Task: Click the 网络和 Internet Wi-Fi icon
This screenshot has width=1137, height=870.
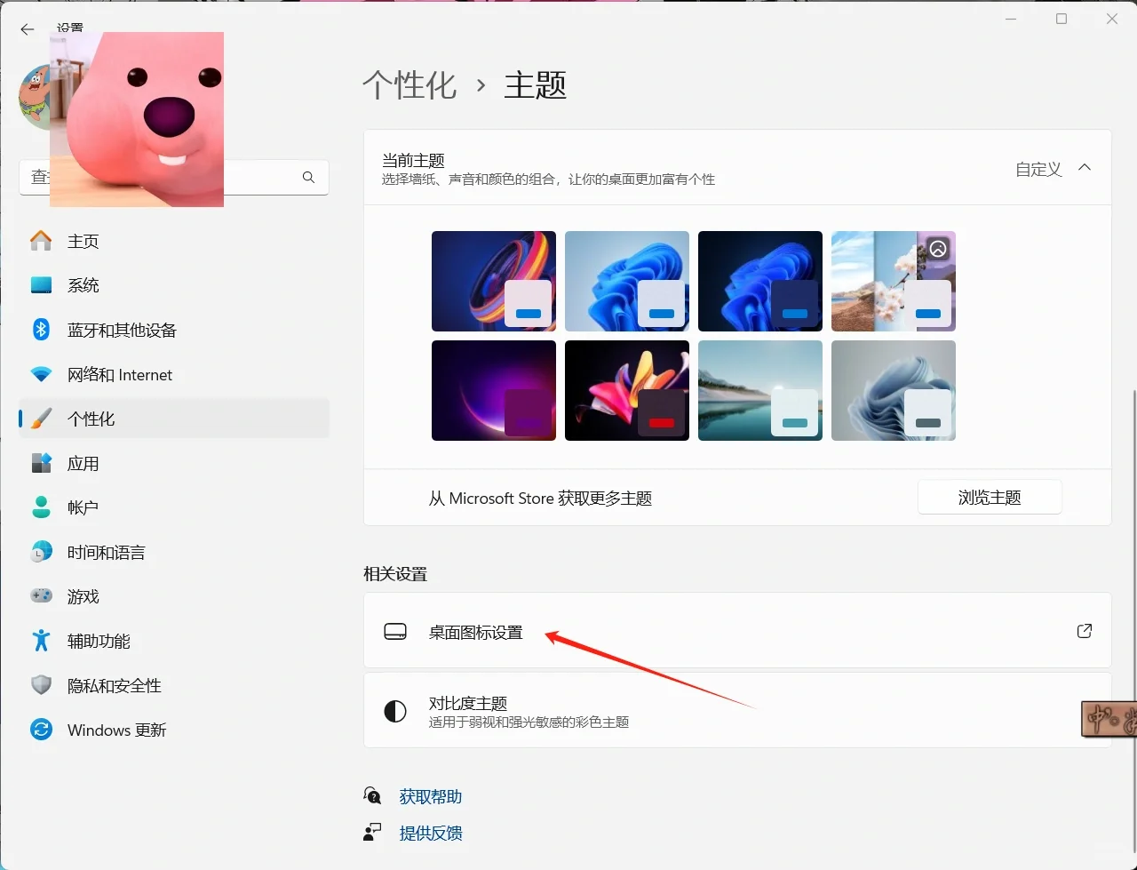Action: (x=41, y=373)
